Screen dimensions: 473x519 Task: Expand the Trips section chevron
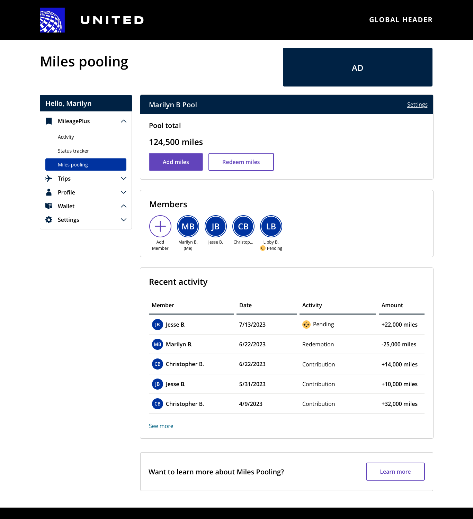tap(124, 179)
